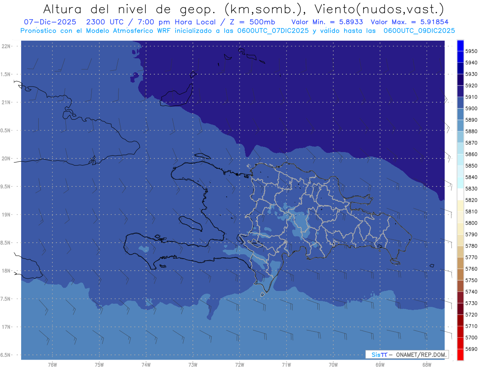
Task: Click the "19N" latitude label
Action: [6, 215]
